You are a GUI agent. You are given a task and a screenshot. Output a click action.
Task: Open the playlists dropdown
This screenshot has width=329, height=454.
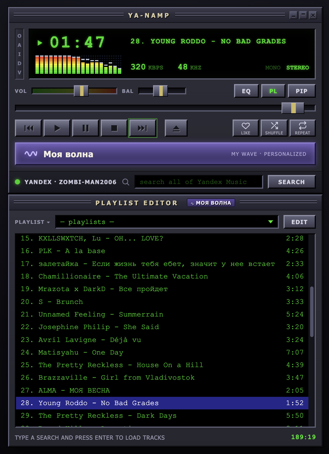pyautogui.click(x=167, y=222)
